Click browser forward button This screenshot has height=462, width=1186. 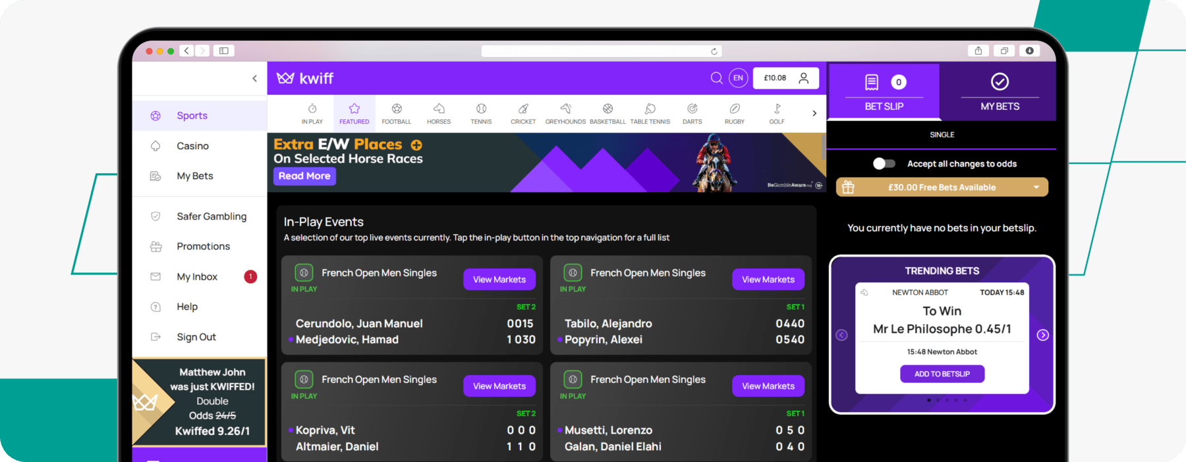click(202, 51)
